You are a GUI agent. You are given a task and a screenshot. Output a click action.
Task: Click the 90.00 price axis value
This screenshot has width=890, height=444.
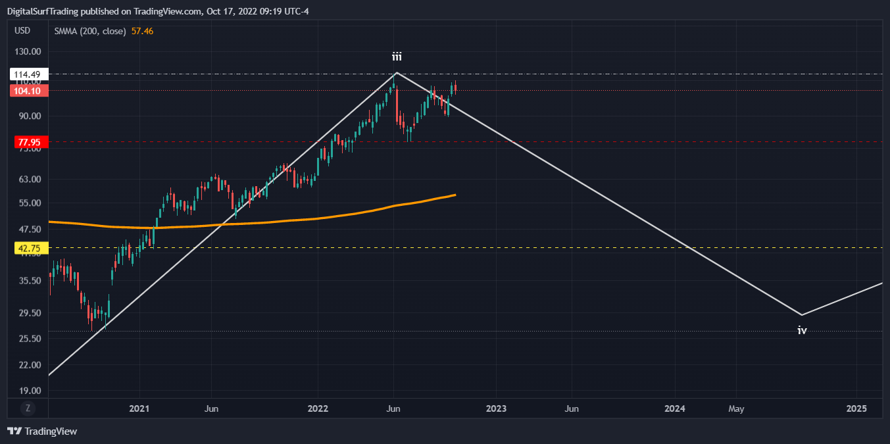(x=30, y=116)
